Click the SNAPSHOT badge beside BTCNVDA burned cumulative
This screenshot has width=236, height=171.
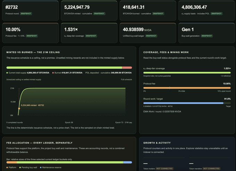[158, 13]
